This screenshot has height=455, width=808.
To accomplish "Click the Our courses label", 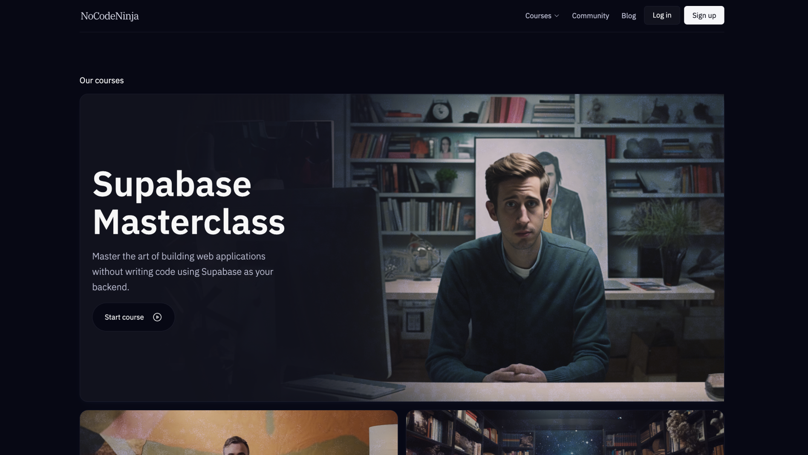I will click(x=101, y=80).
